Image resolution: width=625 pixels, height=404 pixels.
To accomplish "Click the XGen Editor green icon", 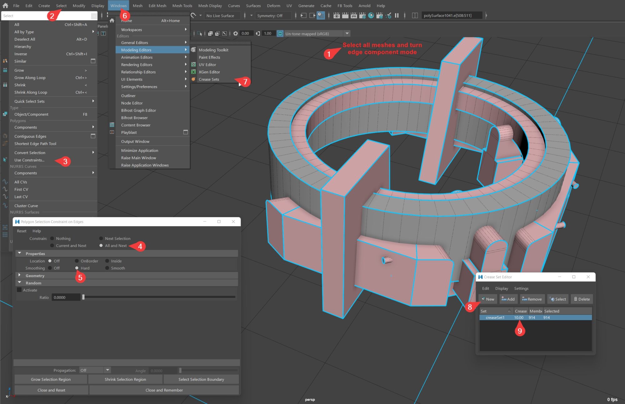I will click(x=193, y=72).
